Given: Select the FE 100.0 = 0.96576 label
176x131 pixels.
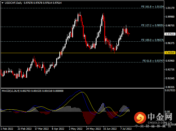Looking at the screenshot, I should [x=152, y=40].
